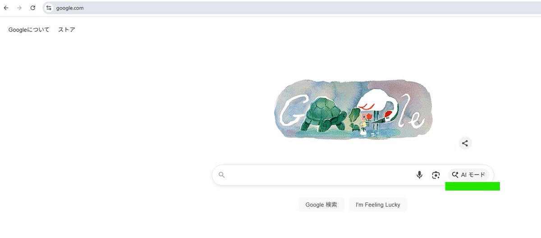
Task: Click the pink flower in the doodle
Action: (364, 118)
